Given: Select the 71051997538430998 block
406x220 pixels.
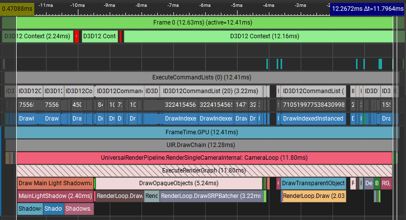Looking at the screenshot, I should tap(313, 105).
